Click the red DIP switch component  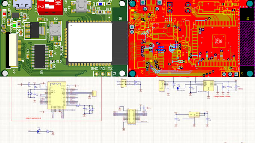pyautogui.click(x=50, y=7)
